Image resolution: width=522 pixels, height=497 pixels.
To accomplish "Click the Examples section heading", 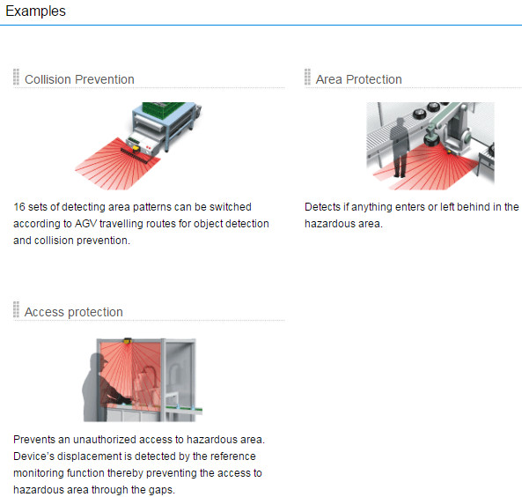I will pos(35,11).
